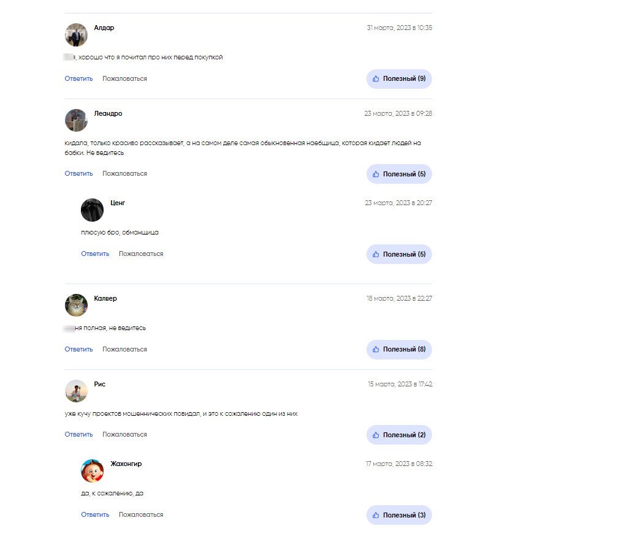Reply to Ценг's comment
The width and height of the screenshot is (619, 534).
[x=95, y=254]
